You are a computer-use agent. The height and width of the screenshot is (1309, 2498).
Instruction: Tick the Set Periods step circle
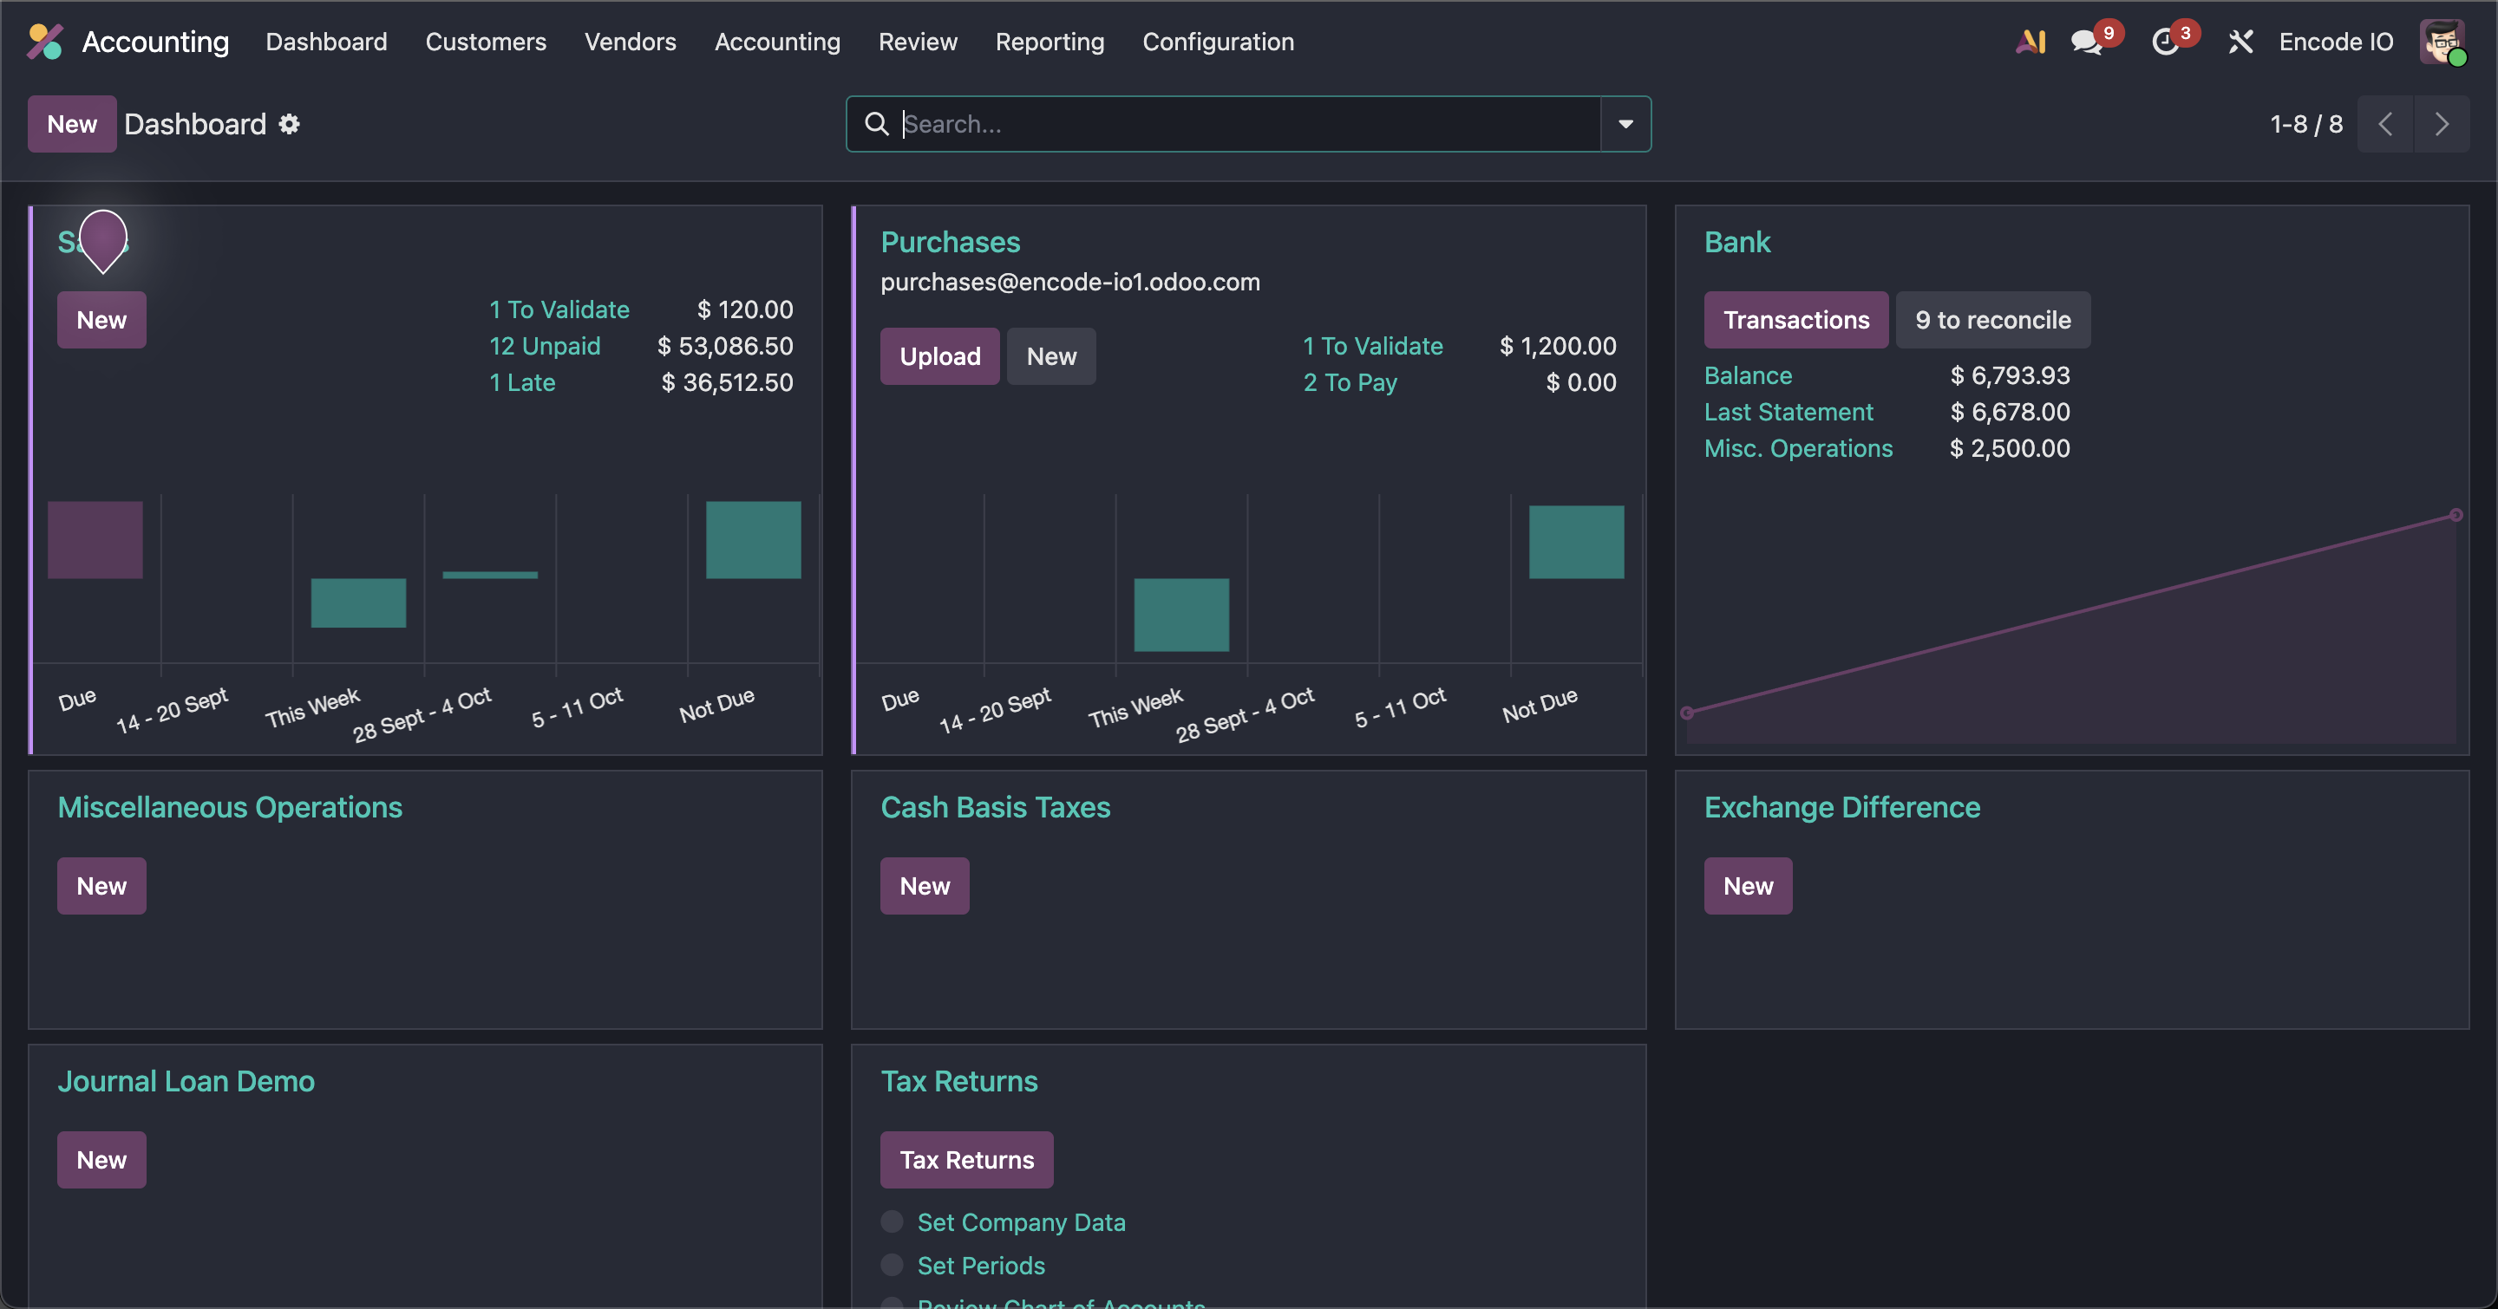tap(891, 1265)
